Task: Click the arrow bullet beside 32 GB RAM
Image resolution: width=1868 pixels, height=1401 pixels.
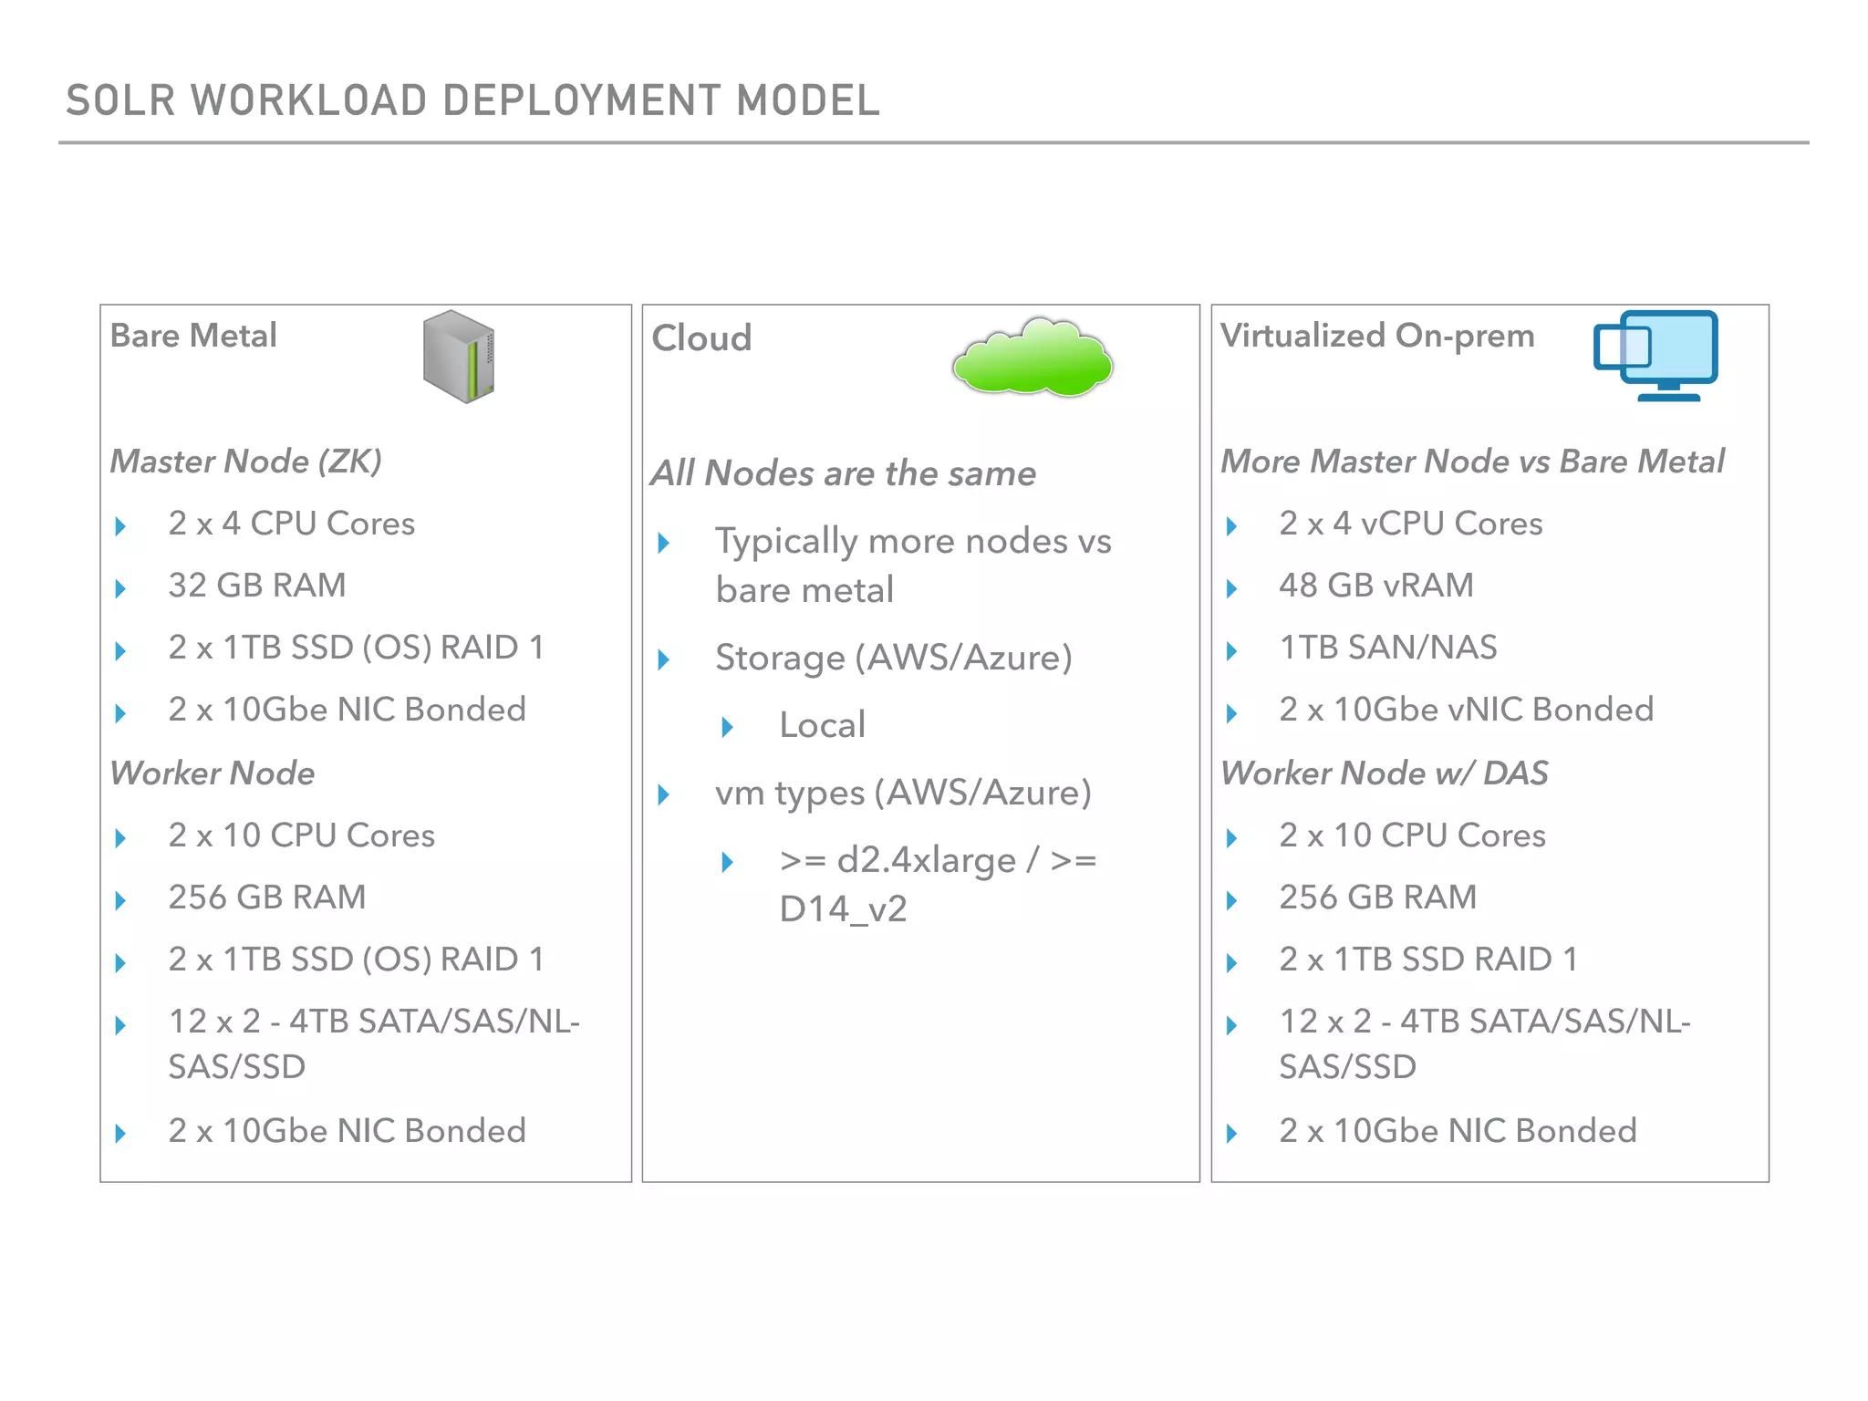Action: pyautogui.click(x=120, y=588)
